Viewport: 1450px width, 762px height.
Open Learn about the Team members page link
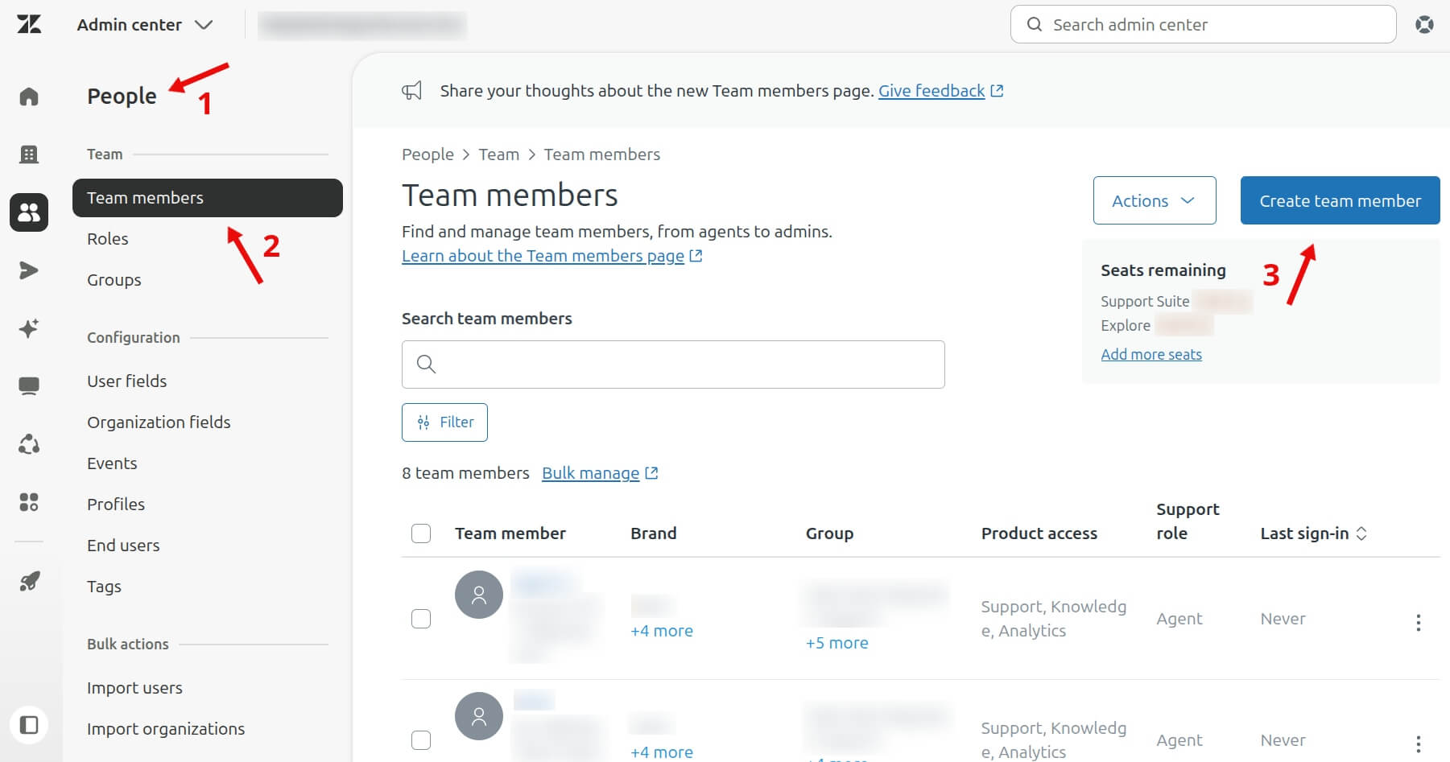543,256
